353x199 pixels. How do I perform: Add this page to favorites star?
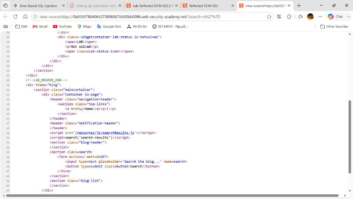[269, 17]
